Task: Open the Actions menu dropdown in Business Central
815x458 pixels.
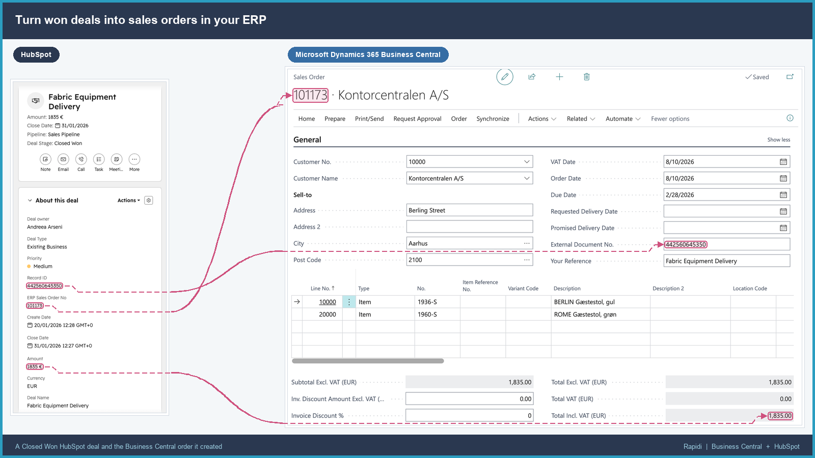Action: click(x=542, y=119)
